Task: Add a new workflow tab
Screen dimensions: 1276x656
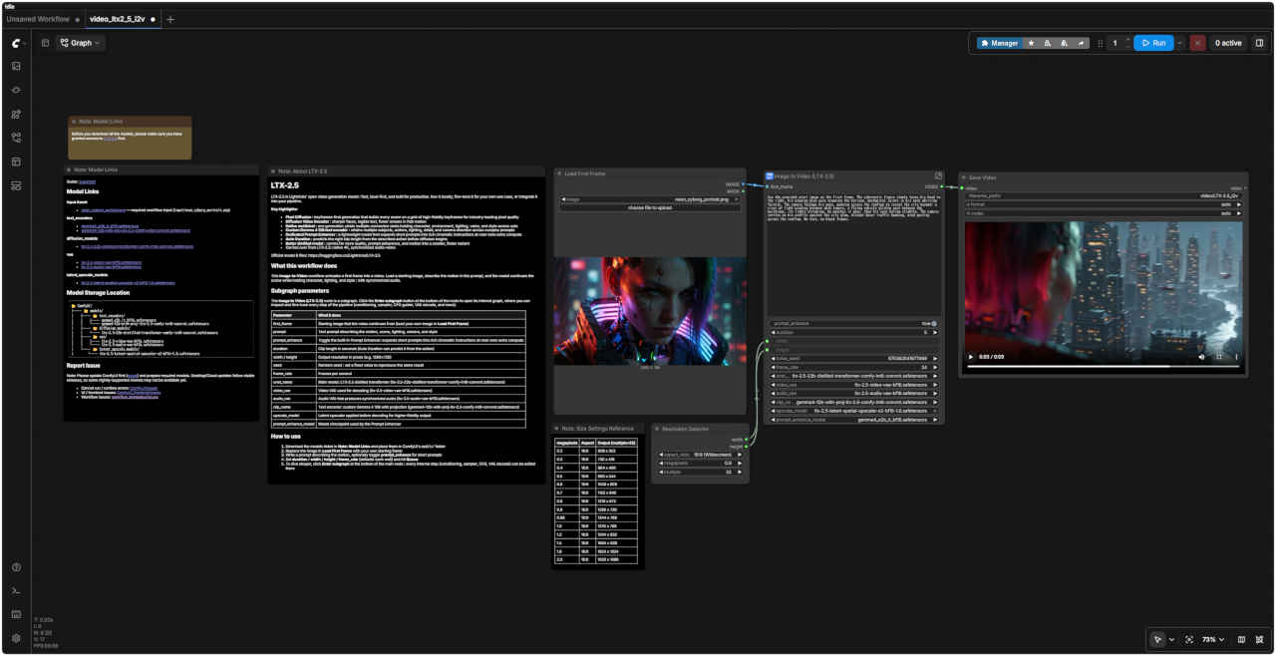Action: [170, 19]
